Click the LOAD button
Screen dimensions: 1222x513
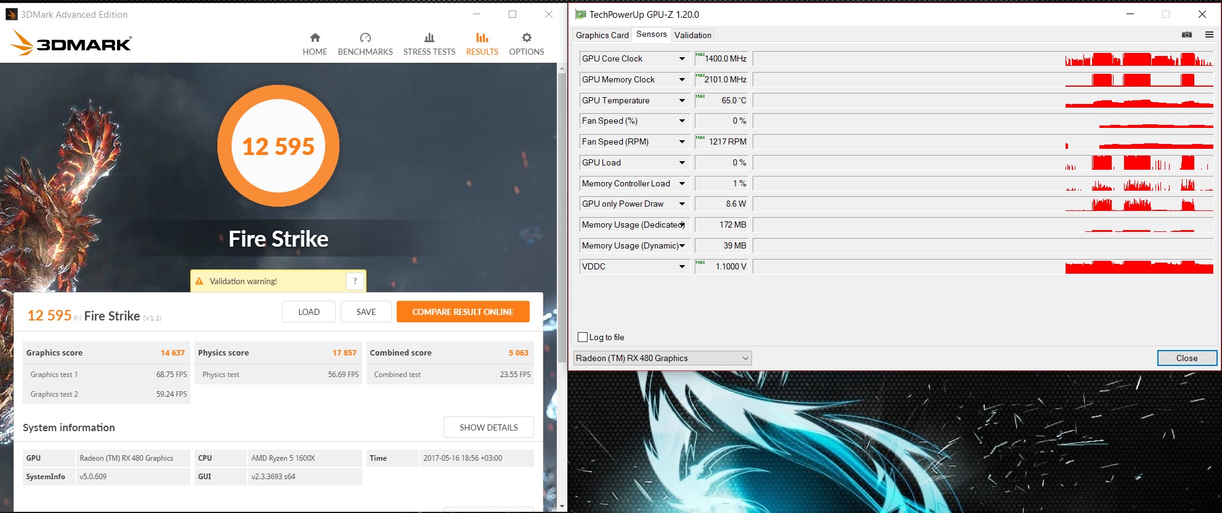point(309,312)
